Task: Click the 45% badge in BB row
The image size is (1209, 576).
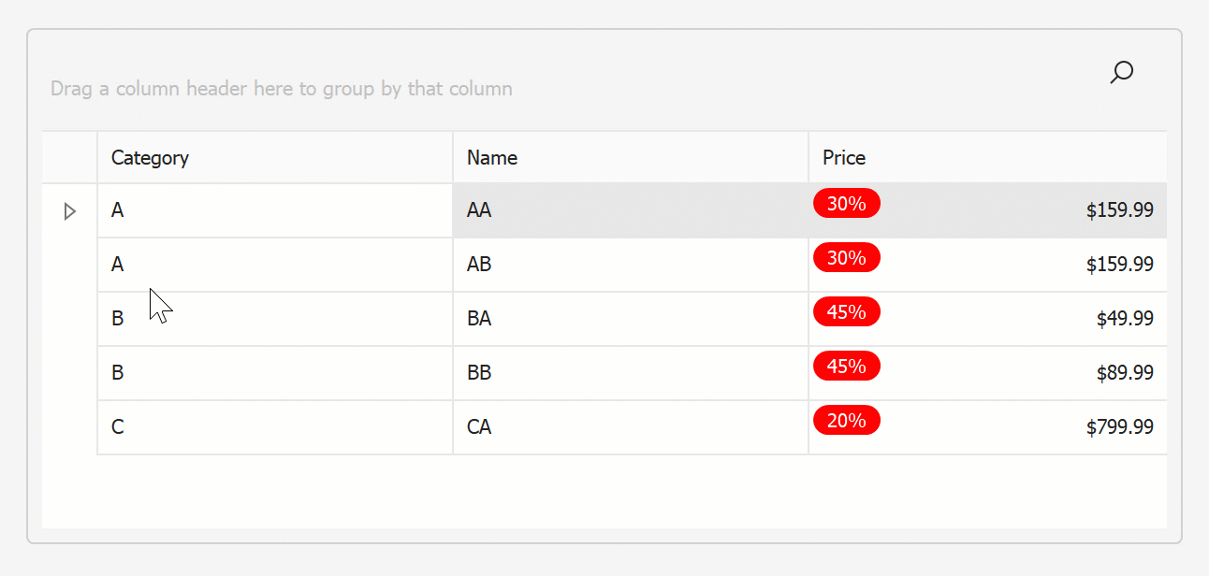Action: pyautogui.click(x=847, y=367)
